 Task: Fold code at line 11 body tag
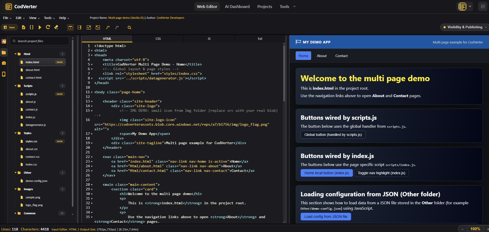(92, 92)
